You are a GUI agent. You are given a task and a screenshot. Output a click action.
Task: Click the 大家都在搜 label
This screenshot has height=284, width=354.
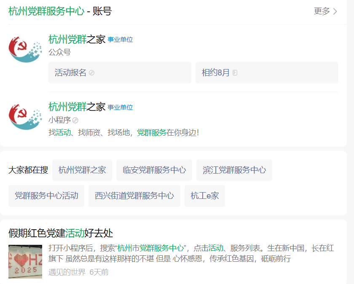28,170
